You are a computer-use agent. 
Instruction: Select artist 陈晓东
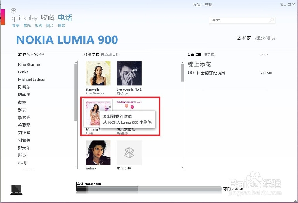tap(24, 87)
